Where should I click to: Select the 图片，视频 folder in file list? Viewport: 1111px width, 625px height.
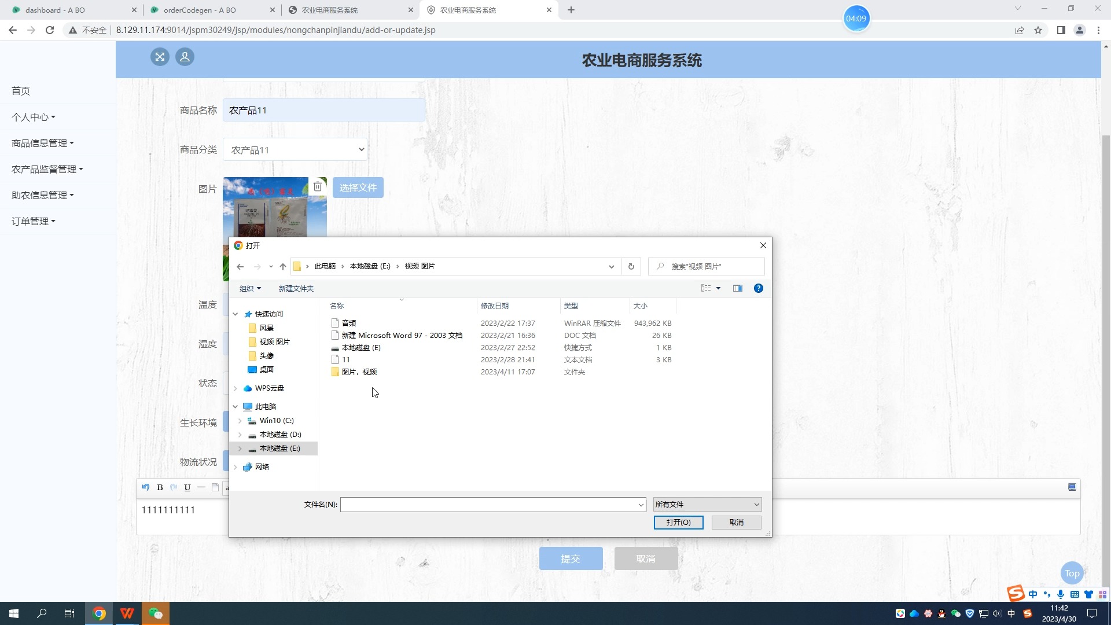pyautogui.click(x=359, y=372)
